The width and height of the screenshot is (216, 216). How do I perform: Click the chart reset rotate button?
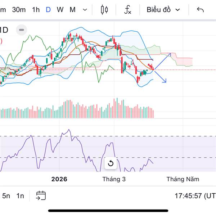tap(111, 163)
